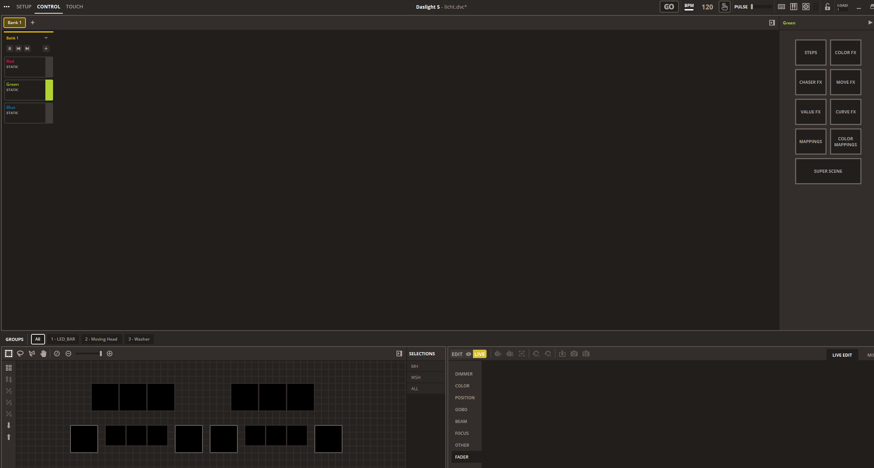Open the COLOR FX editor
This screenshot has width=874, height=468.
click(846, 52)
